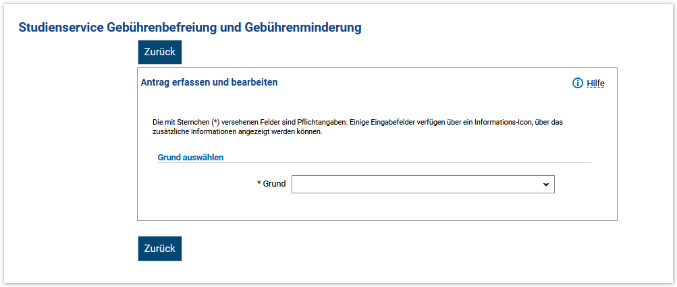This screenshot has width=677, height=287.
Task: Open the Hilfe help link
Action: click(595, 84)
